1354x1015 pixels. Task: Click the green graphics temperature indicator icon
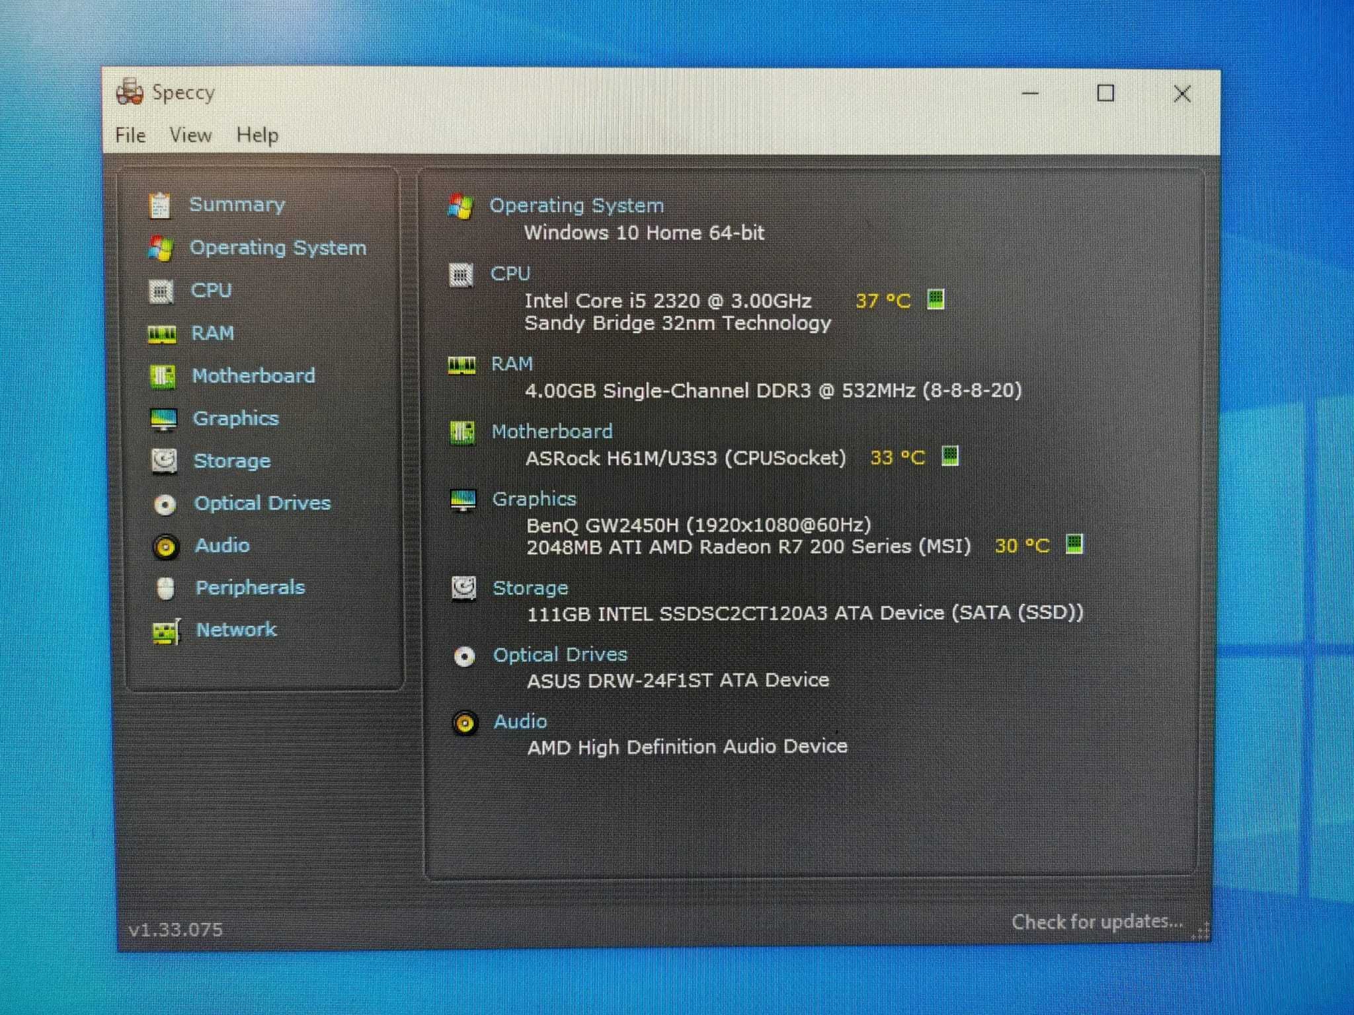tap(1074, 544)
